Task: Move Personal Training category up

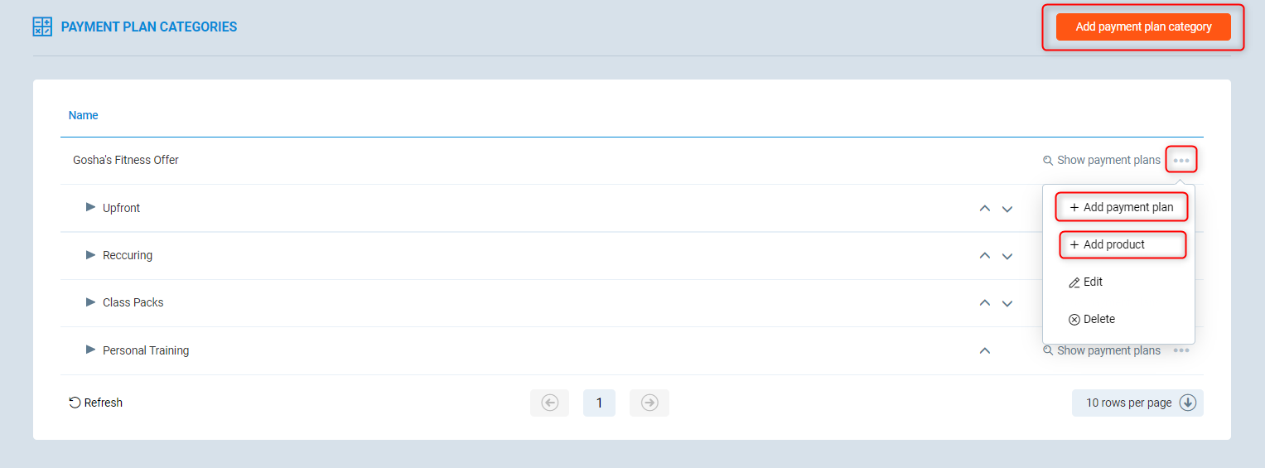Action: point(985,351)
